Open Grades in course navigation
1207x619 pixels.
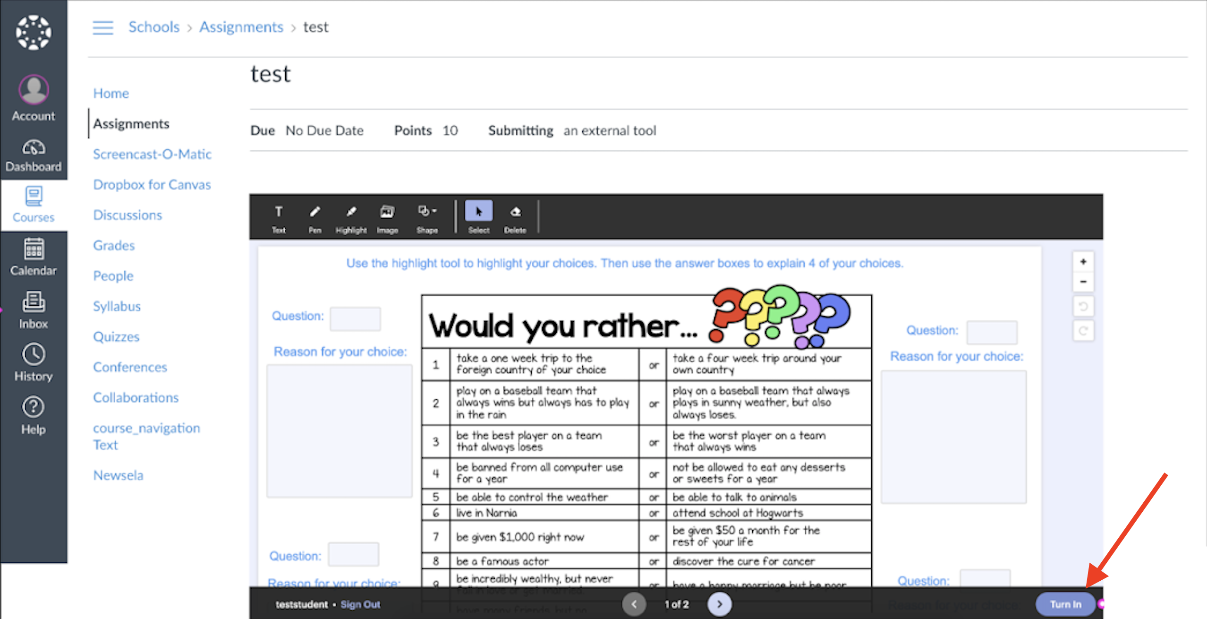coord(114,245)
